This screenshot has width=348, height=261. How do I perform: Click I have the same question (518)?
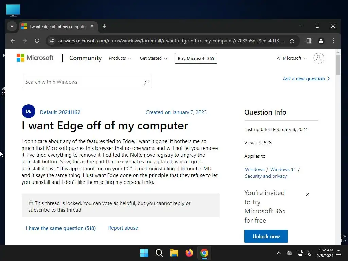coord(61,228)
